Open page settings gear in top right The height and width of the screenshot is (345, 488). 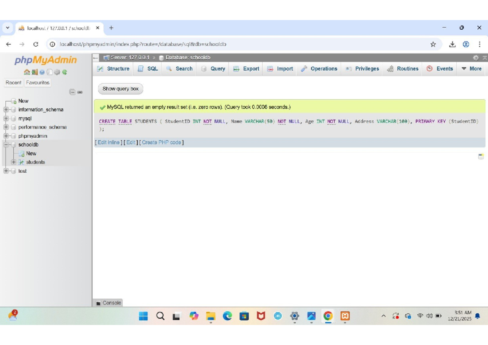click(475, 58)
